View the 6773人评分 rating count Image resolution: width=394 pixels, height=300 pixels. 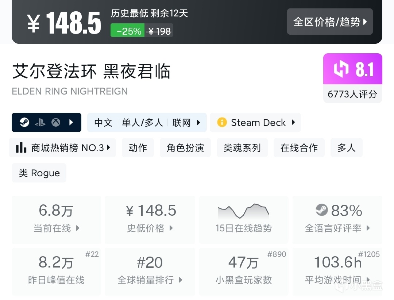(x=352, y=94)
